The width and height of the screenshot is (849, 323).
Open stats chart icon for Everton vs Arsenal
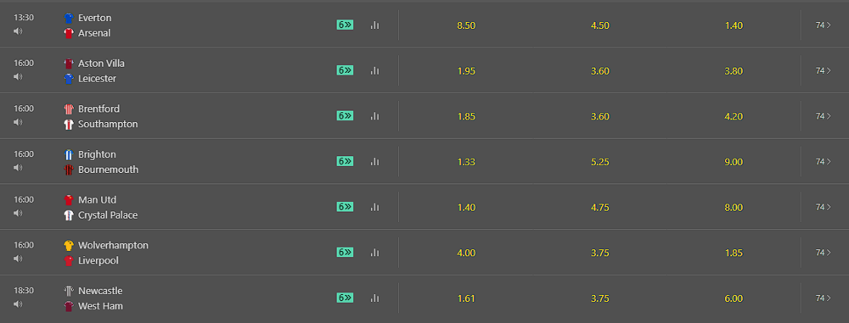tap(374, 25)
